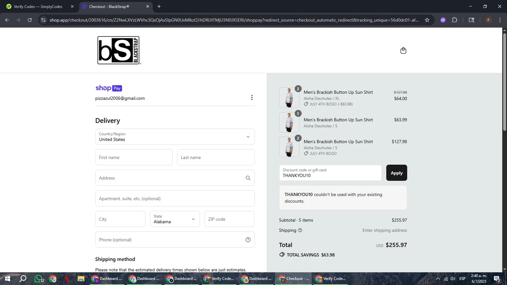The image size is (507, 285).
Task: Select the Checkout - BlackStrap tab
Action: pos(115,6)
